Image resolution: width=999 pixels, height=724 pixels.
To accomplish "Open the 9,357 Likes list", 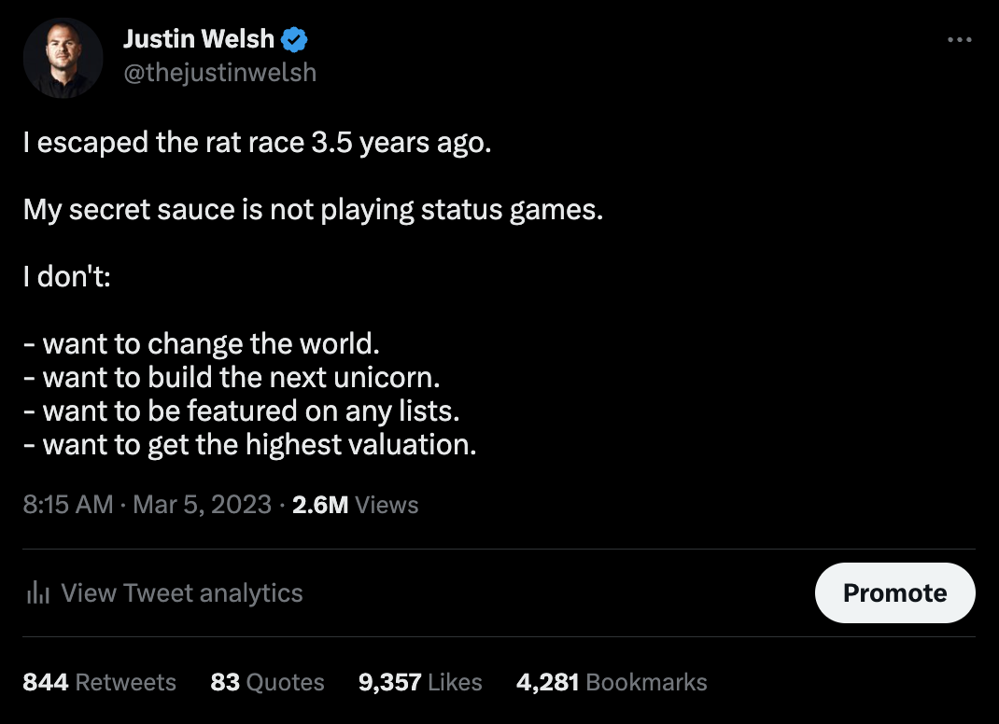I will tap(420, 682).
